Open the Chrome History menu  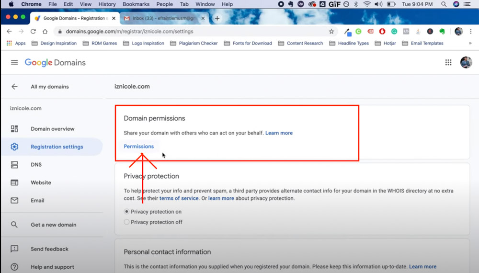107,4
